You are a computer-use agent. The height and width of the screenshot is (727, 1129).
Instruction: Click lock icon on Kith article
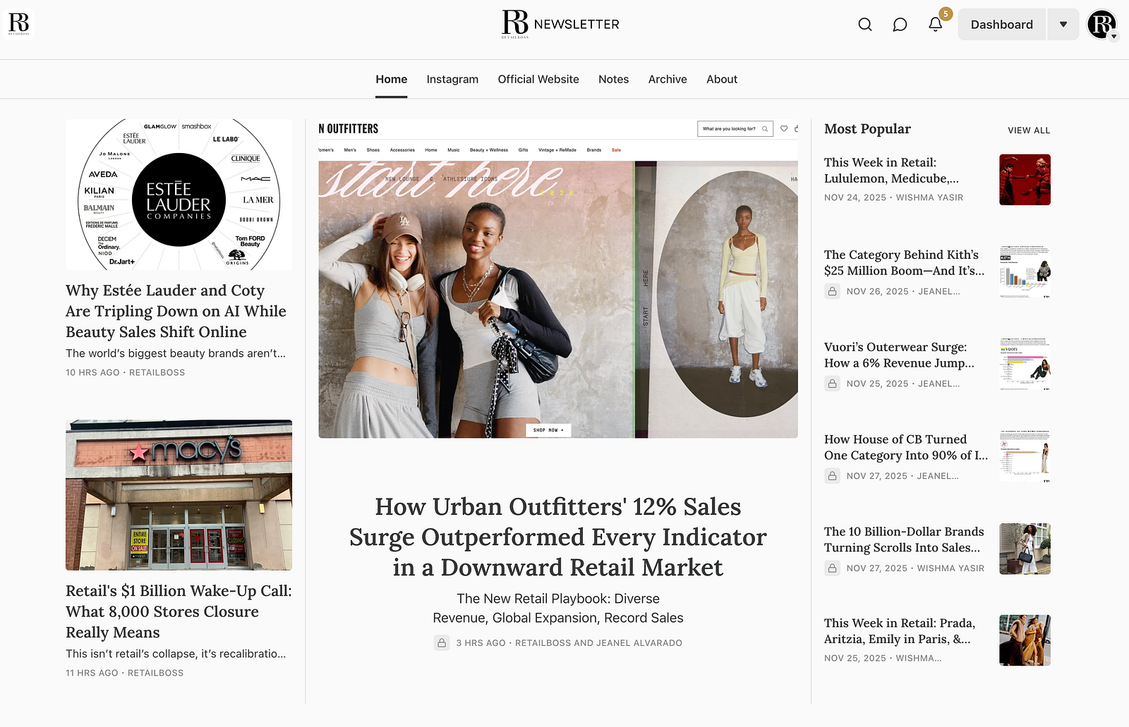833,291
